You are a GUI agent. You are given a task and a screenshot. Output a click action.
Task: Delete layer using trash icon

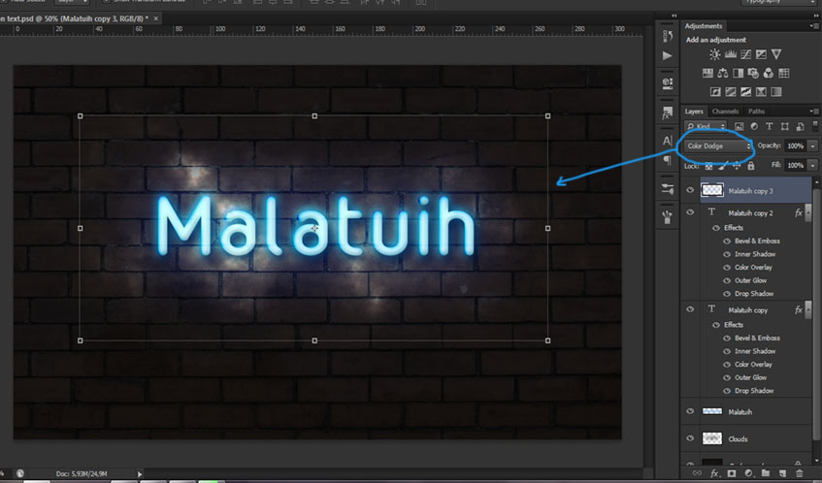click(x=801, y=473)
